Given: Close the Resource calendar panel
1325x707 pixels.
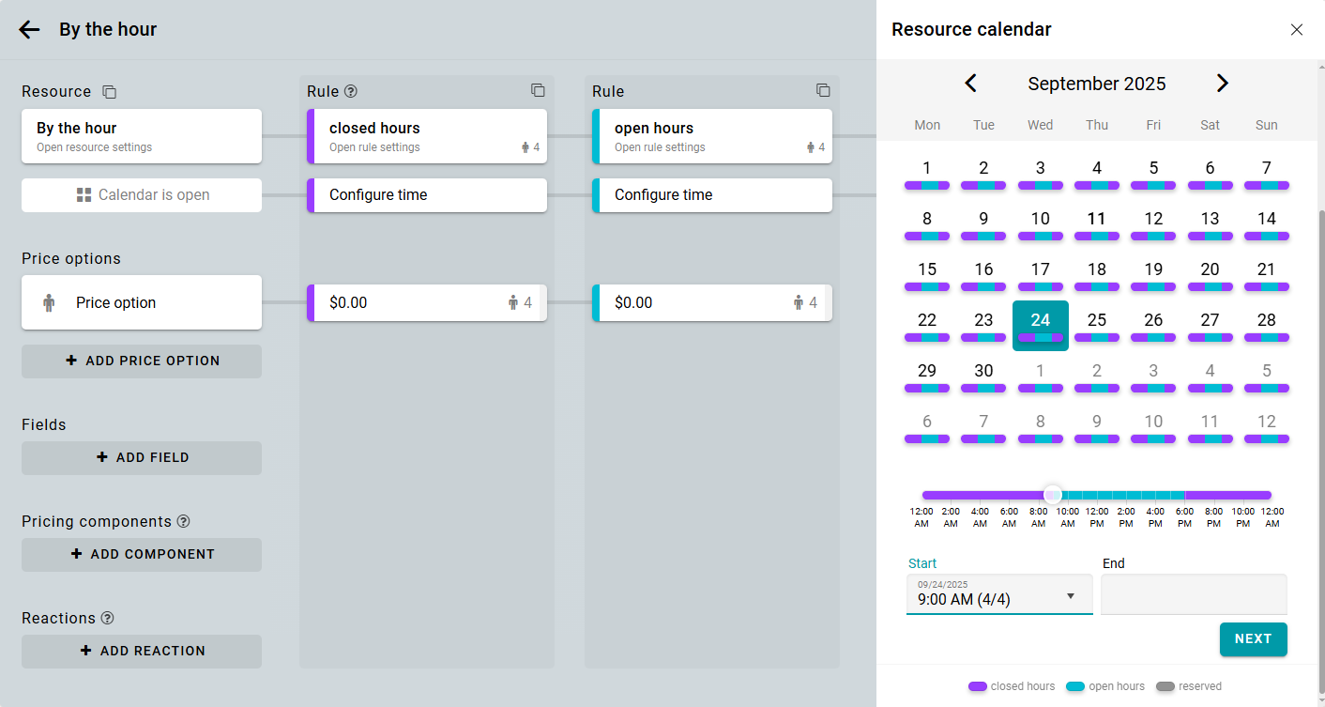Looking at the screenshot, I should click(1297, 30).
